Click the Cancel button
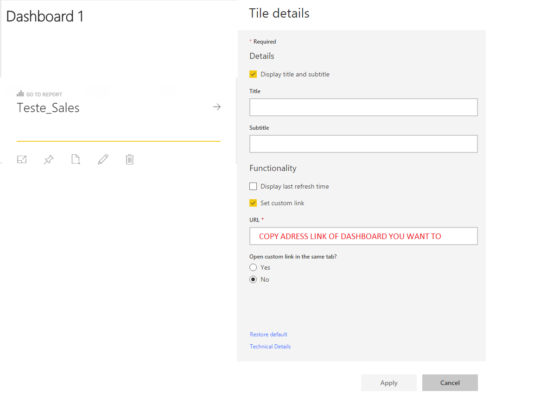 click(450, 383)
